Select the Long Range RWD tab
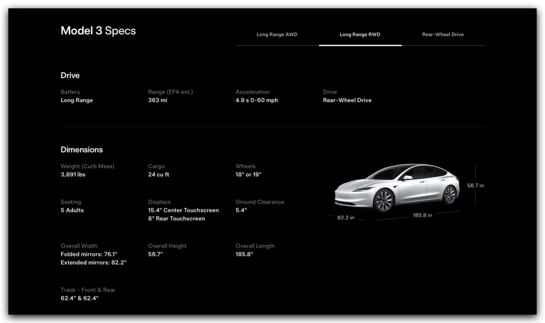This screenshot has height=323, width=545. click(360, 34)
